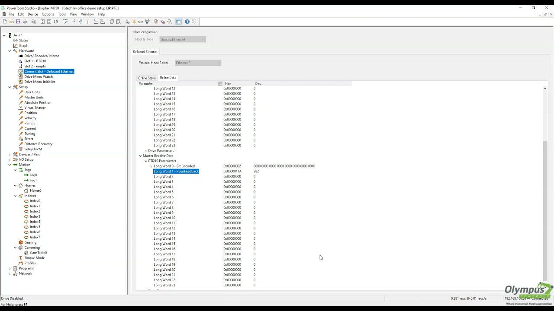554x311 pixels.
Task: Click the Jog0 green arrow icon
Action: (x=26, y=175)
